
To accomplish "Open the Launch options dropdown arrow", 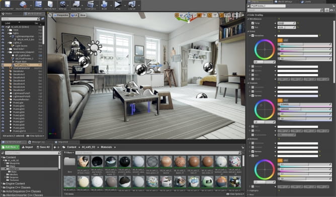I will [x=139, y=6].
